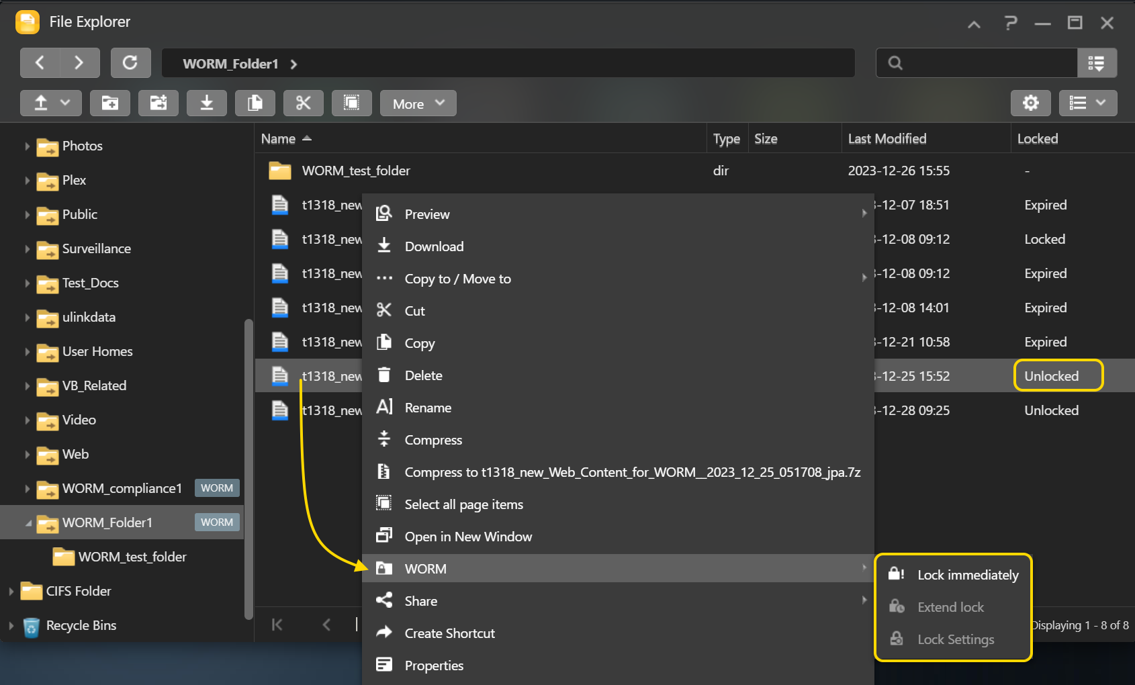Select Cut in the context menu
This screenshot has width=1135, height=685.
(618, 311)
